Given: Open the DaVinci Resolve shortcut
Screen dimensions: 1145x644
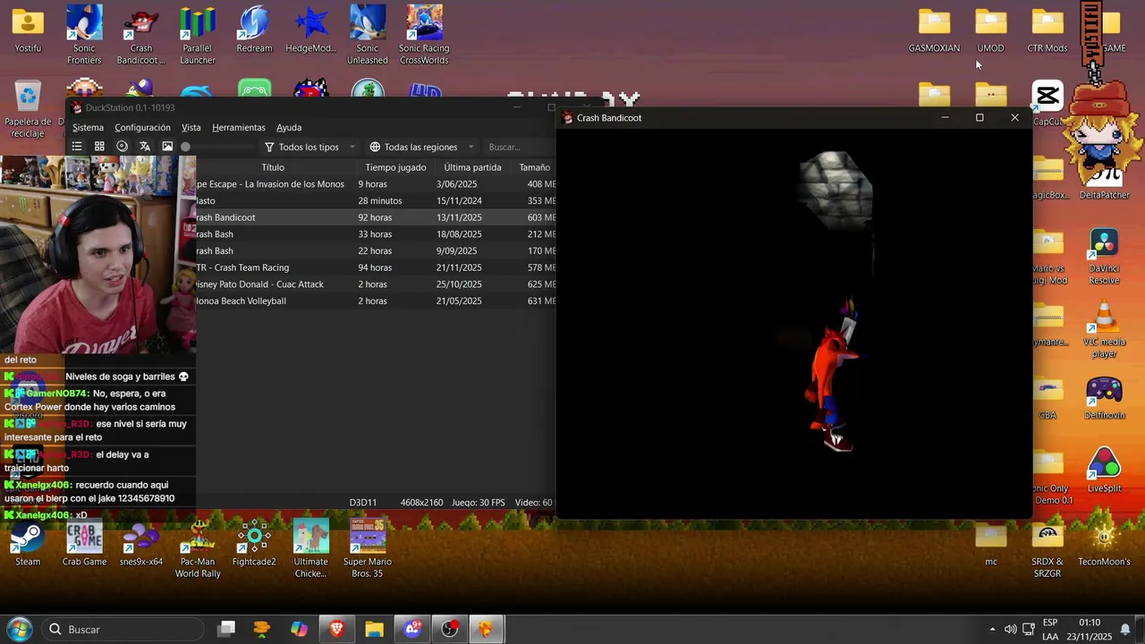Looking at the screenshot, I should coord(1104,257).
